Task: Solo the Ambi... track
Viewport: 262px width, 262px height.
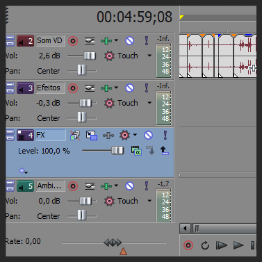Action: [x=147, y=186]
